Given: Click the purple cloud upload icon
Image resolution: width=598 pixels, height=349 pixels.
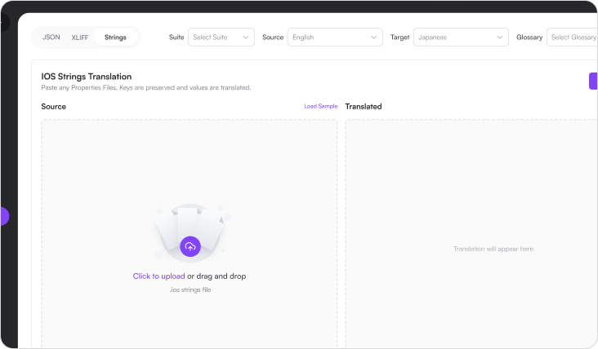Looking at the screenshot, I should point(190,246).
